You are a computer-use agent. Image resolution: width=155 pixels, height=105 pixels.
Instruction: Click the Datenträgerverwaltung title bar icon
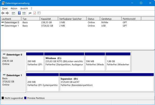pos(3,3)
